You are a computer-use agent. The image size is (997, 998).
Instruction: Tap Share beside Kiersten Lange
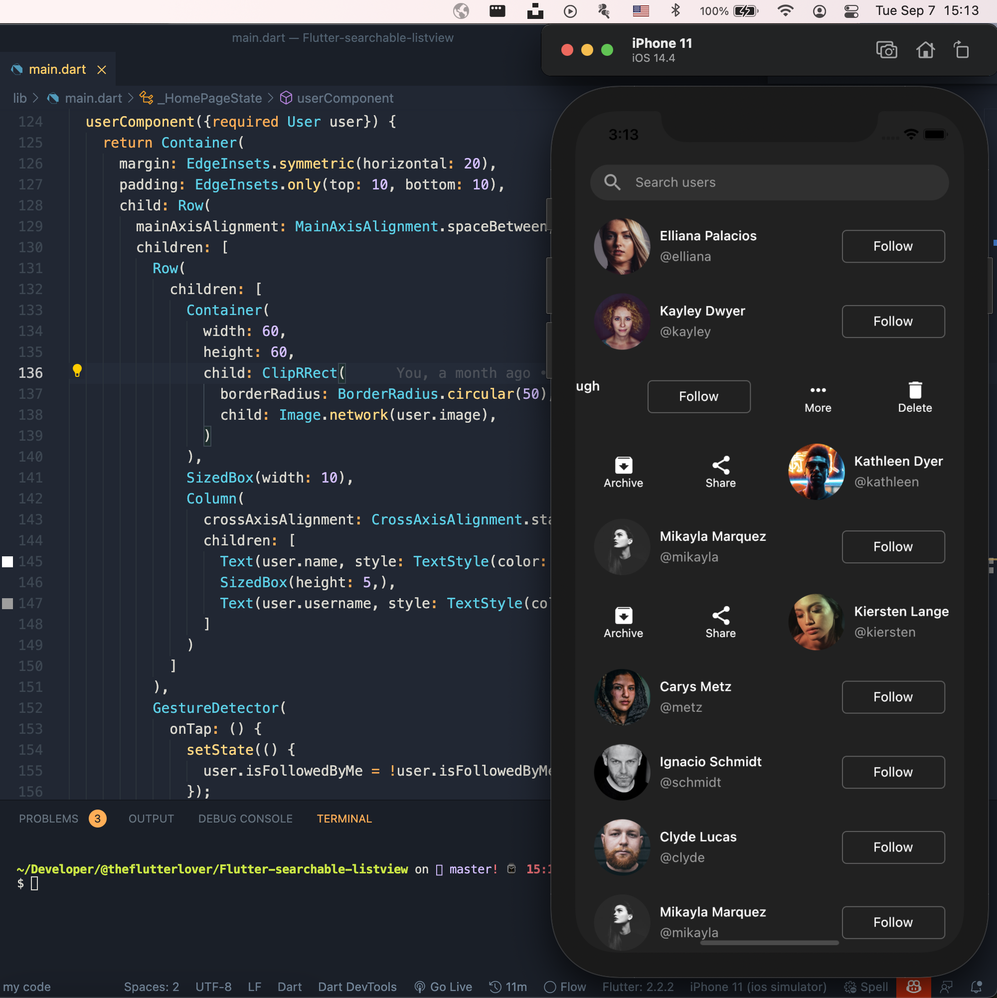(x=720, y=622)
